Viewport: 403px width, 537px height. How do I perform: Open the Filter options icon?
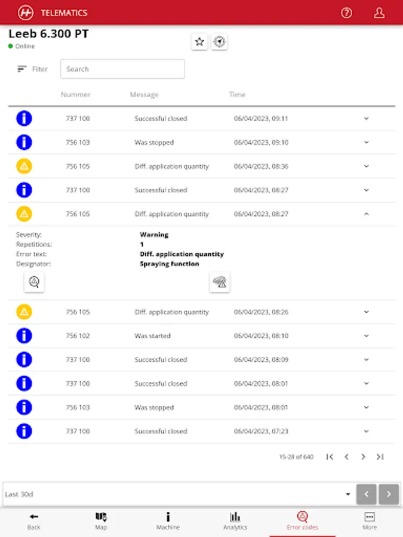click(22, 69)
